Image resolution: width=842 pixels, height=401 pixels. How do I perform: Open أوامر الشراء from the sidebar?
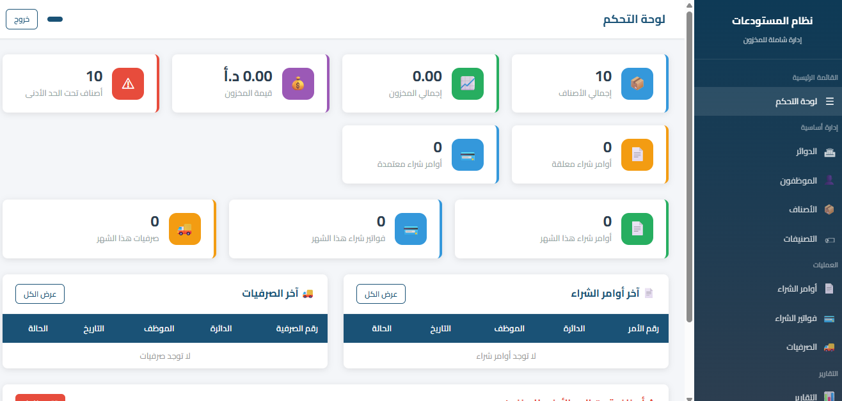click(768, 288)
